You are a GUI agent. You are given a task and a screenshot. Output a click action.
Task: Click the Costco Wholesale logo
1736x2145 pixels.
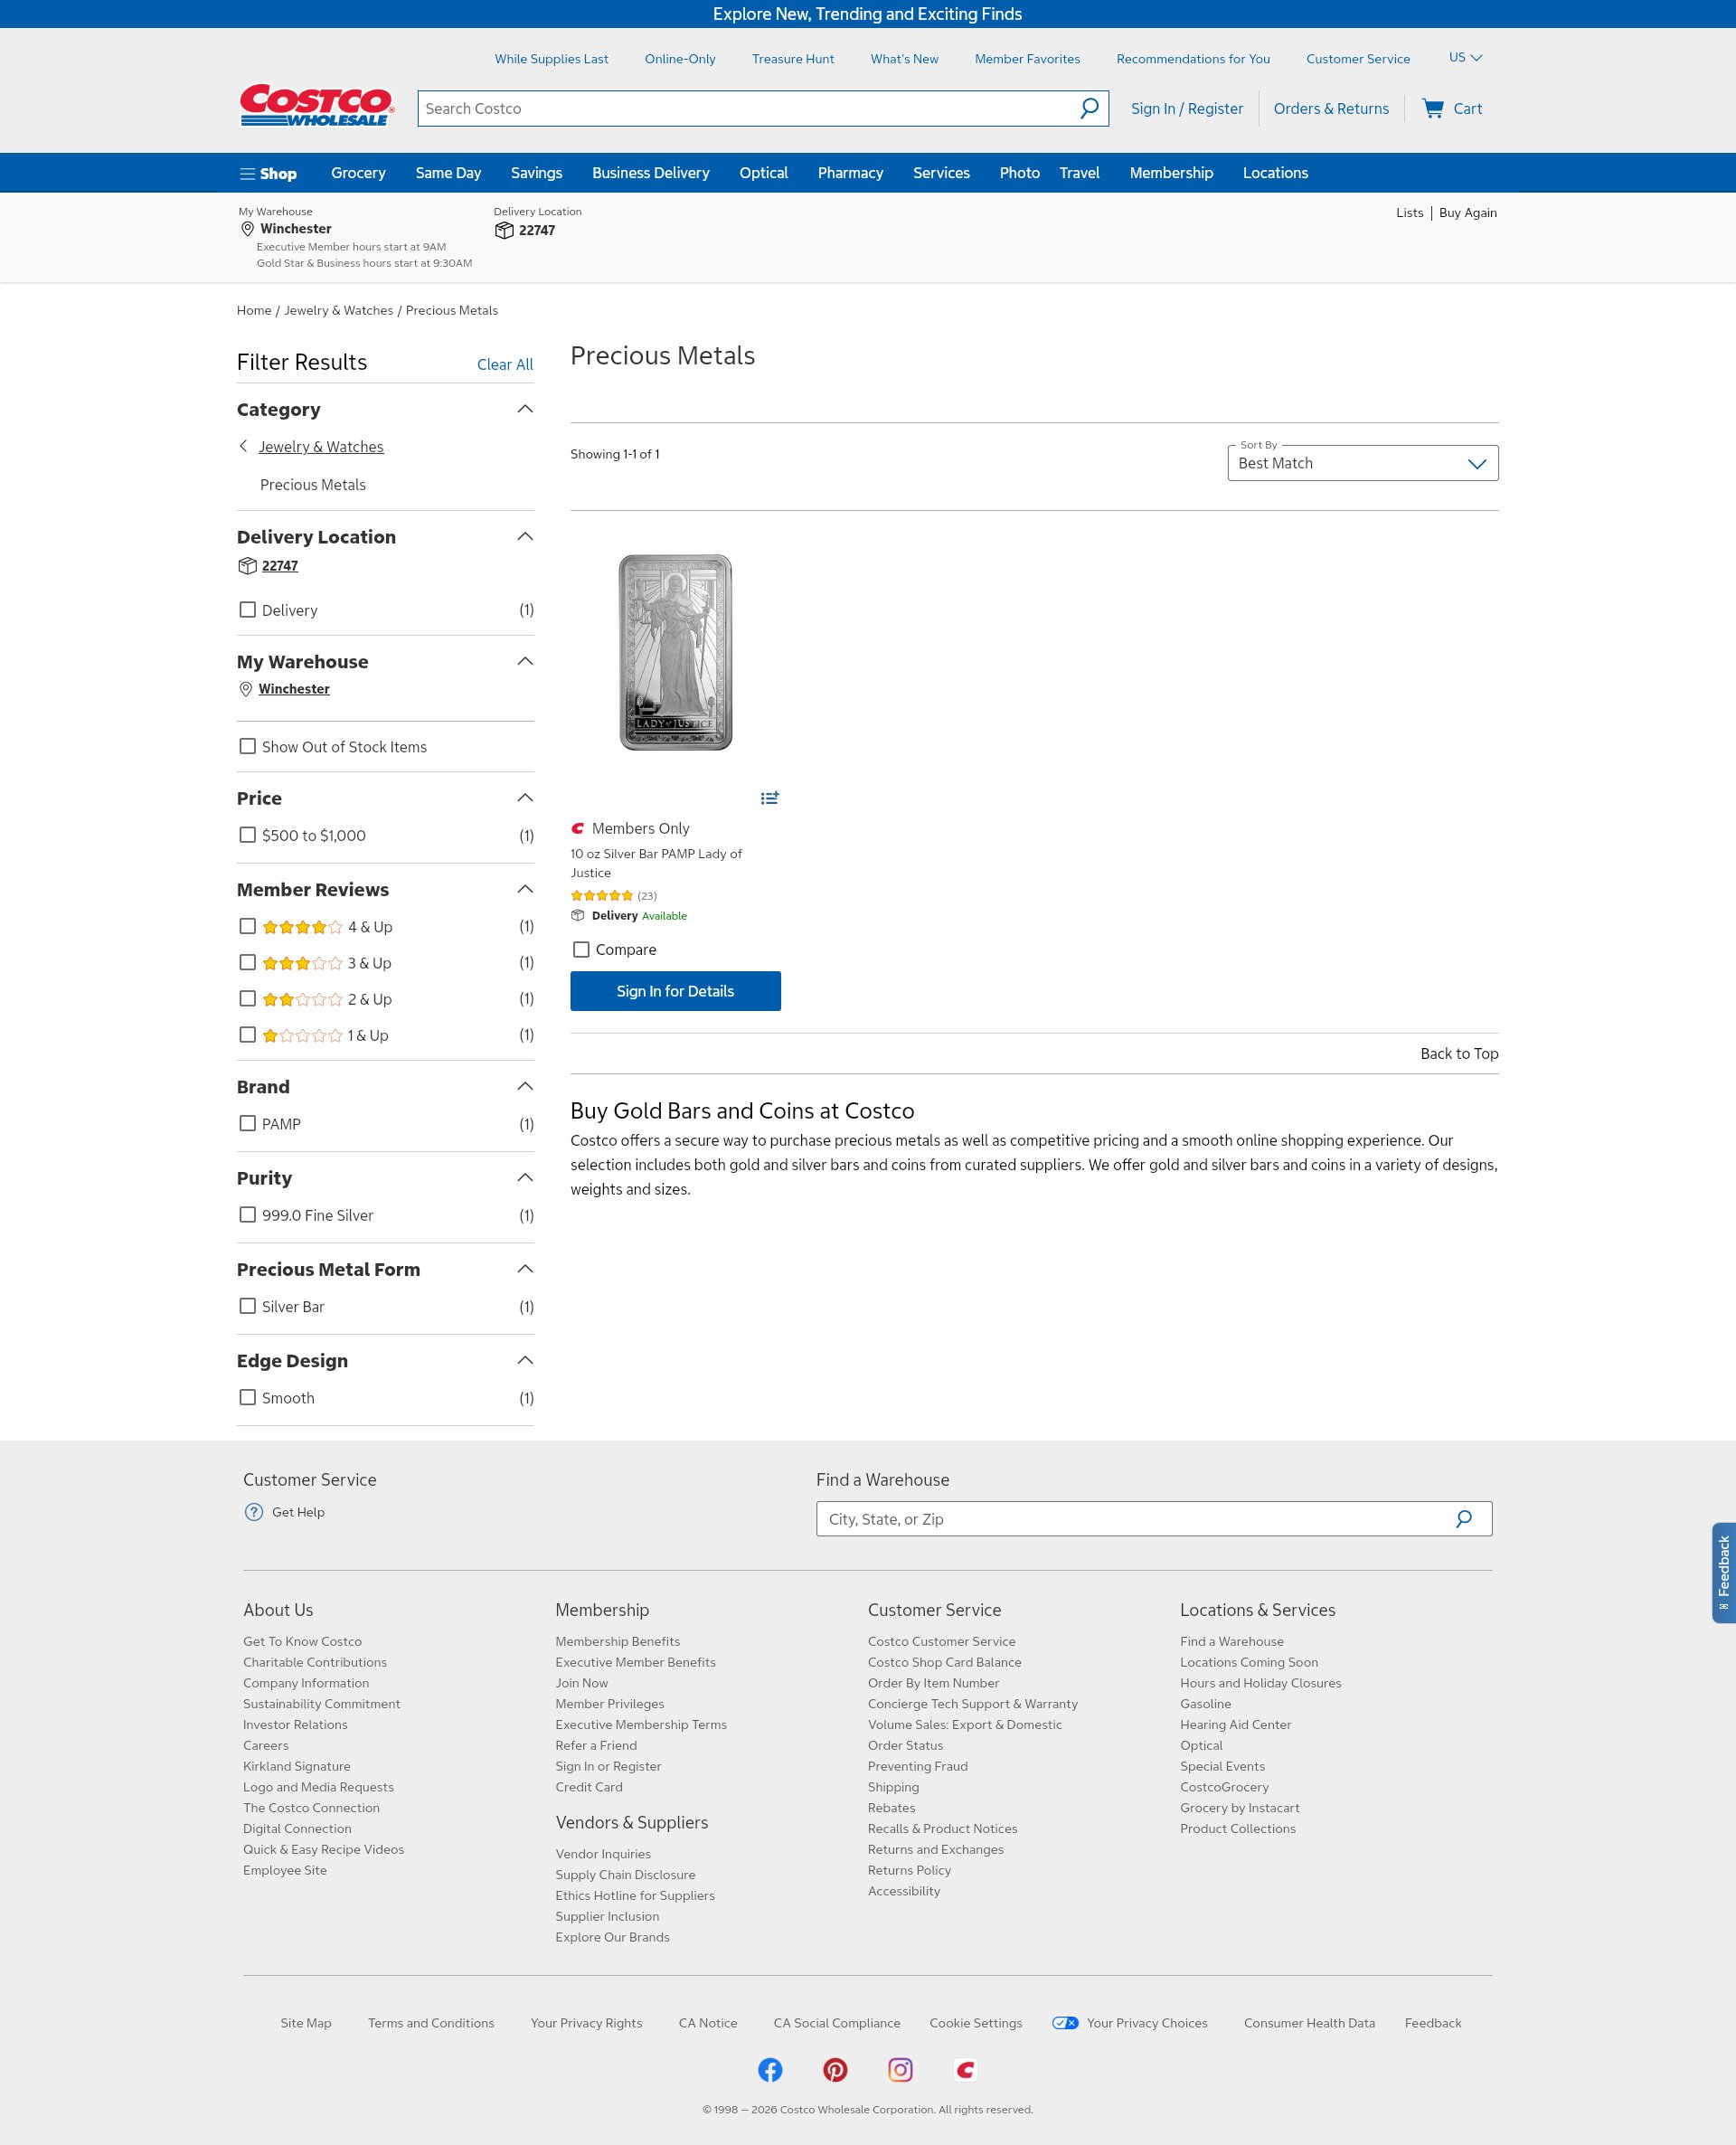point(316,106)
